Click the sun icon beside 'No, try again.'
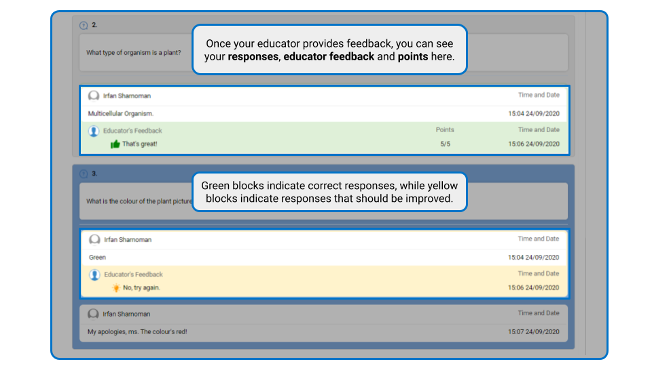Screen dimensions: 652x366 coord(116,287)
